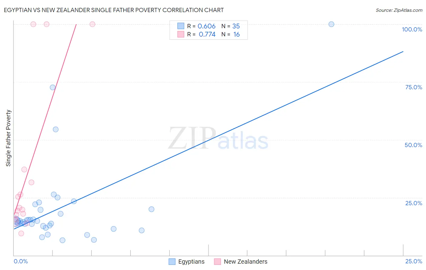This screenshot has height=270, width=426.
Task: Click the blue data point near 55% poverty
Action: tap(56, 129)
